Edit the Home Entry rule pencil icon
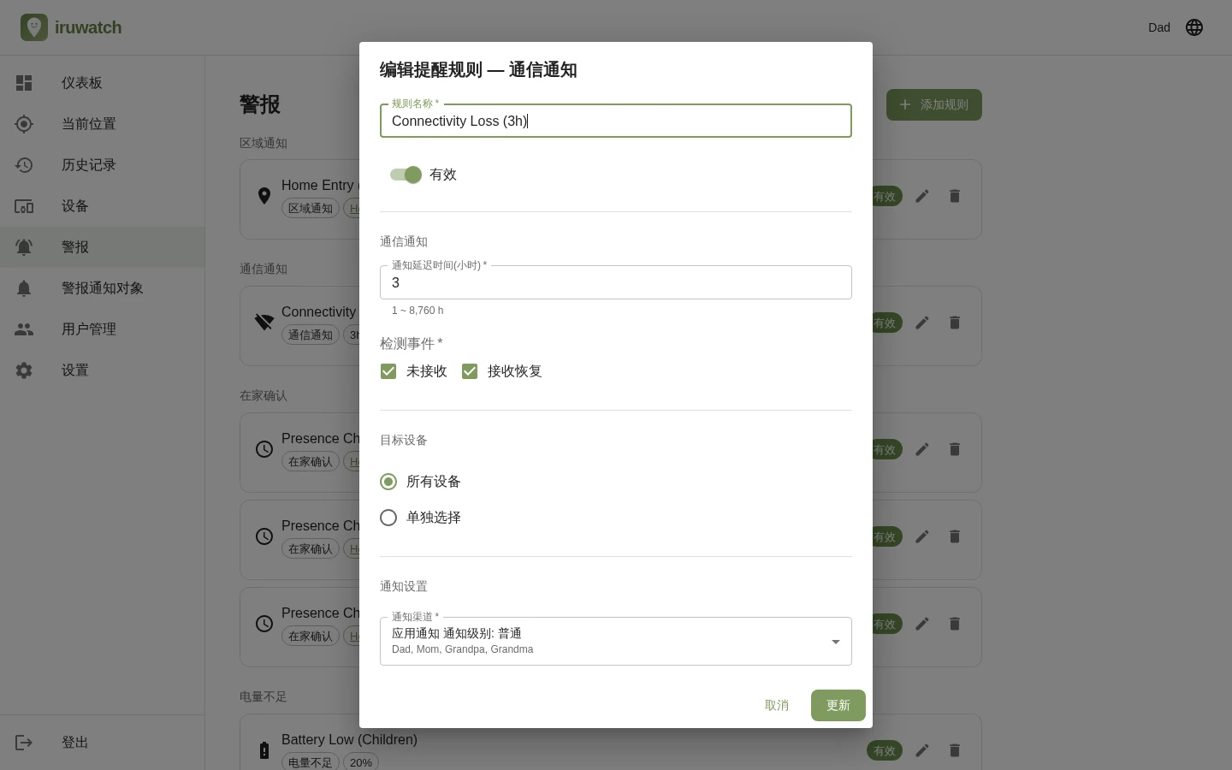 [x=921, y=196]
